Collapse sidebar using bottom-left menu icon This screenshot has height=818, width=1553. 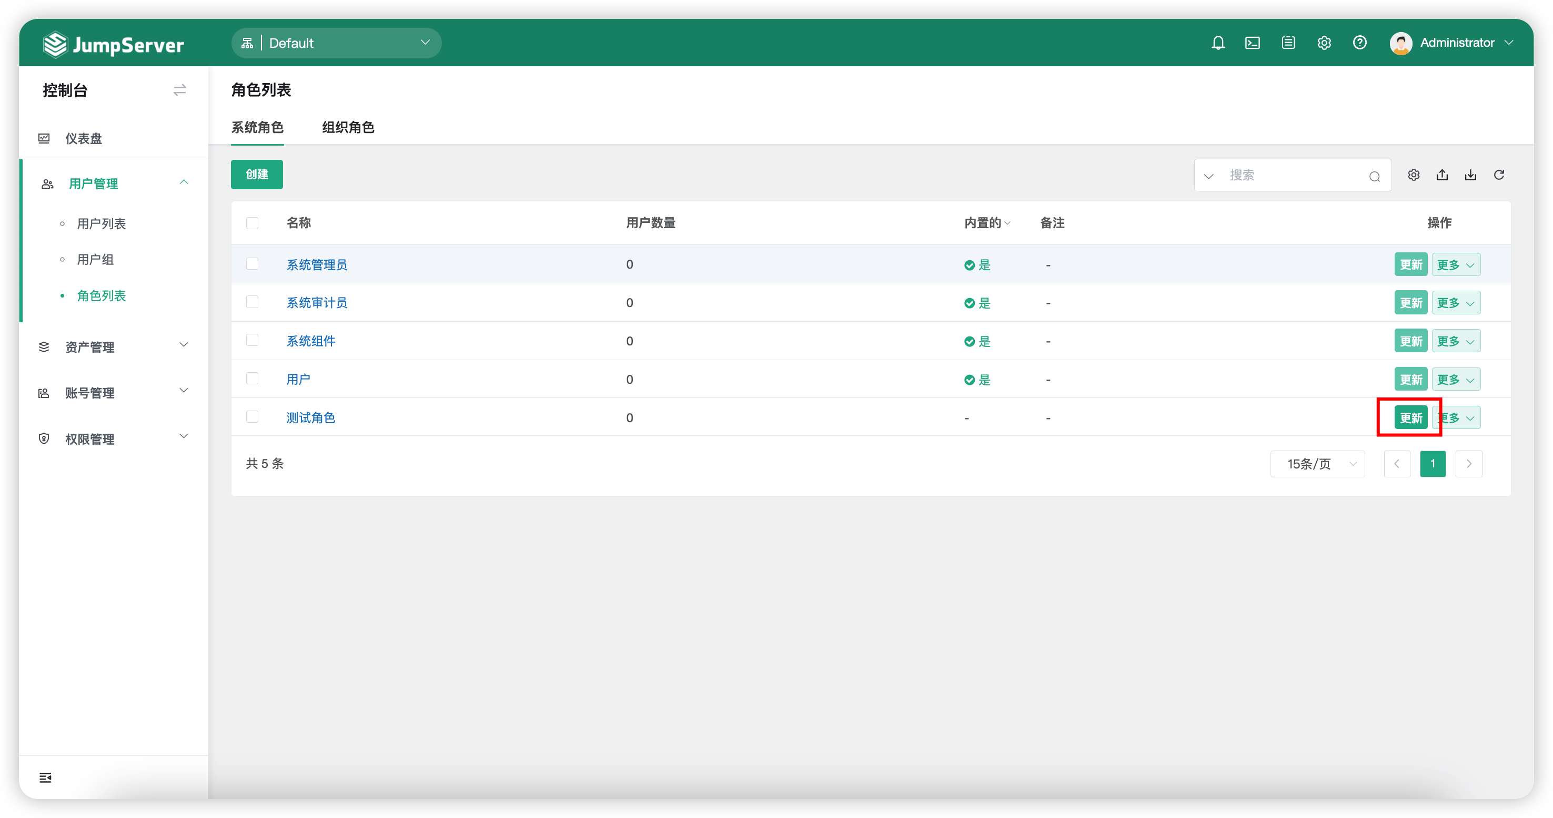pyautogui.click(x=45, y=777)
